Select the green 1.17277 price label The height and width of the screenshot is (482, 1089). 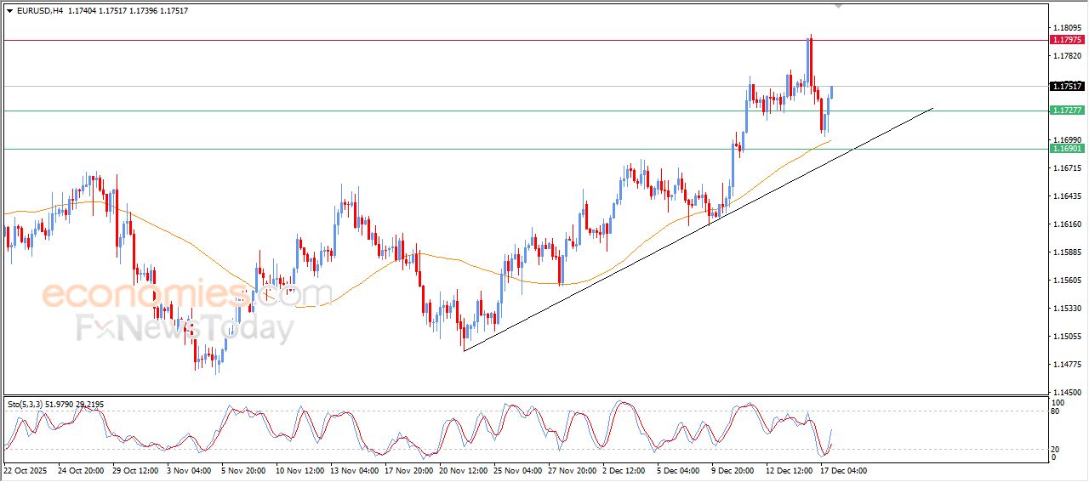(1067, 111)
